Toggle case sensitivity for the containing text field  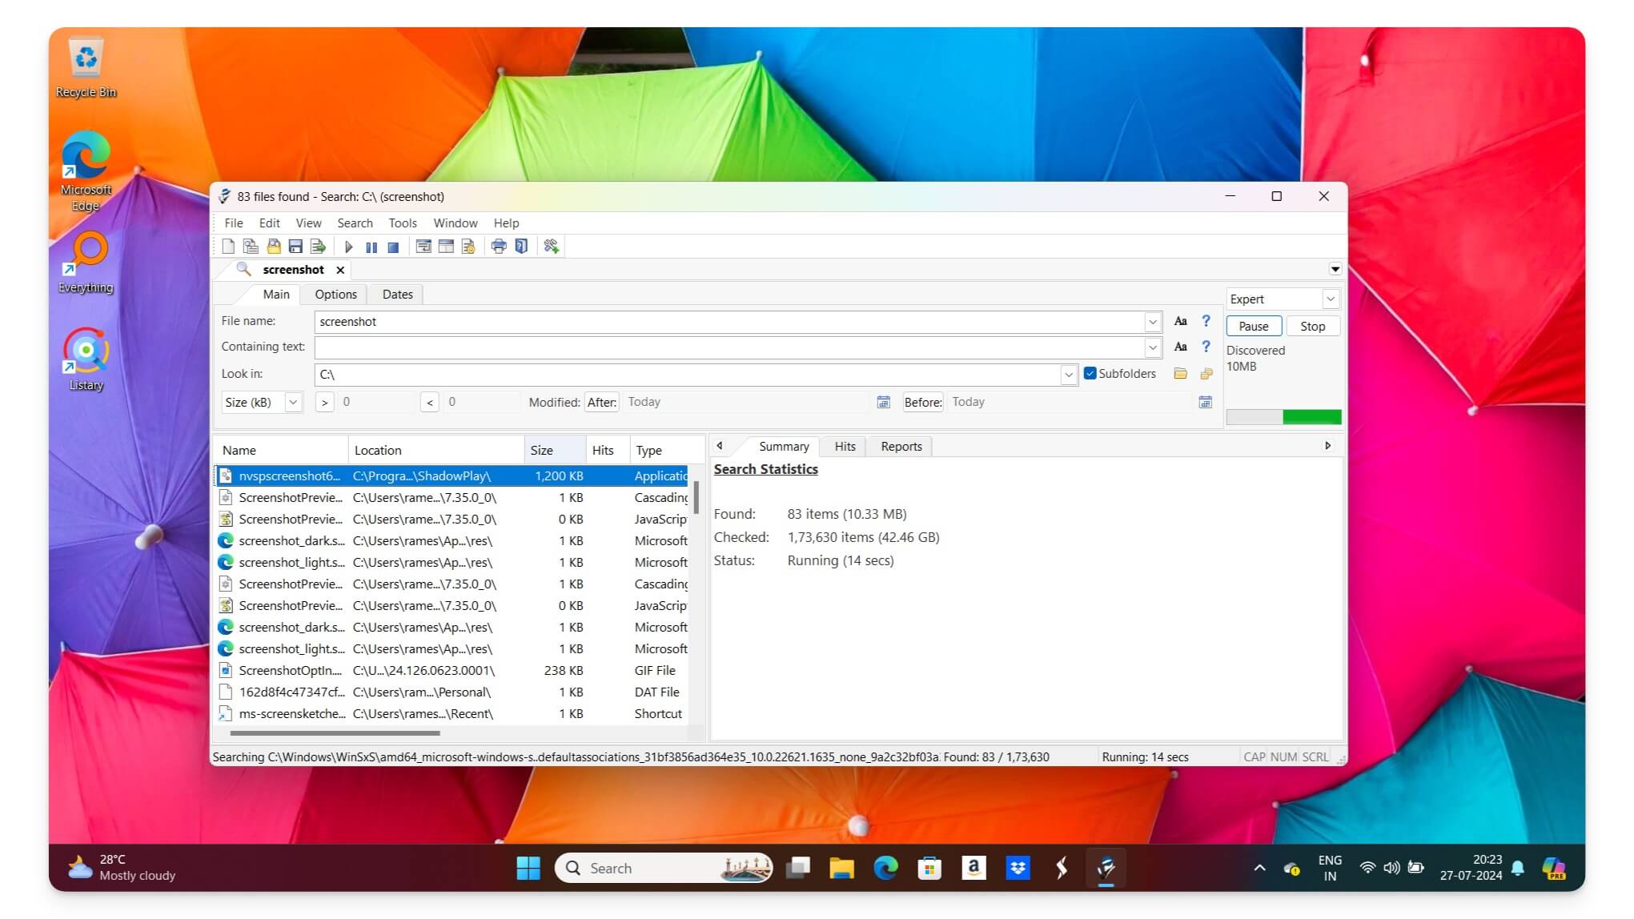(x=1181, y=347)
